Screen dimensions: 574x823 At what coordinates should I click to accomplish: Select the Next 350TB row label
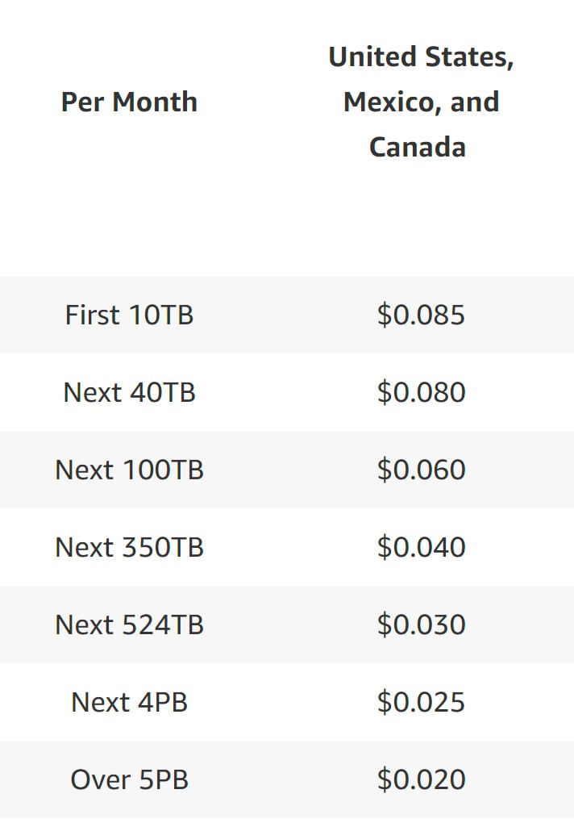pos(129,547)
